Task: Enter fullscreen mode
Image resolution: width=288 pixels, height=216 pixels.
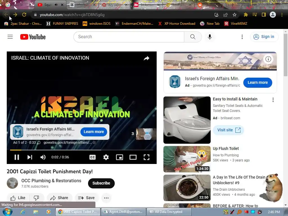Action: click(146, 157)
